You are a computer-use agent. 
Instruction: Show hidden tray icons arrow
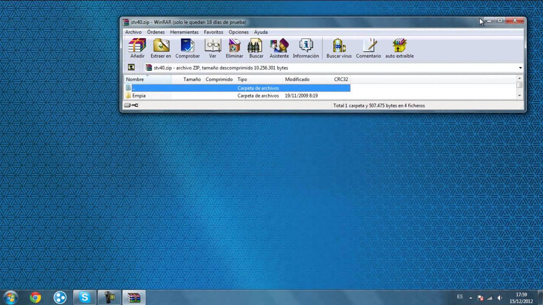(x=470, y=298)
